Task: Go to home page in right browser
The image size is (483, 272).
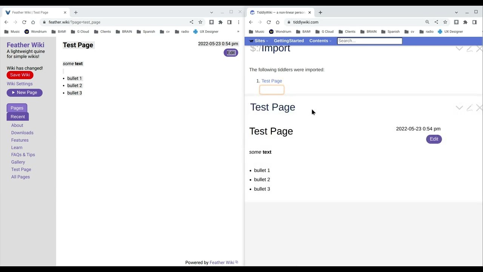Action: tap(278, 22)
